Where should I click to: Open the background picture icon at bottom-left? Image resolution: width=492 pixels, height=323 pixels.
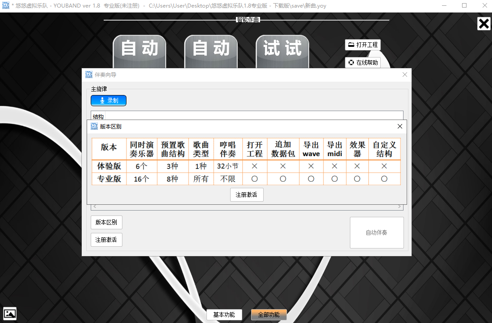pyautogui.click(x=10, y=313)
